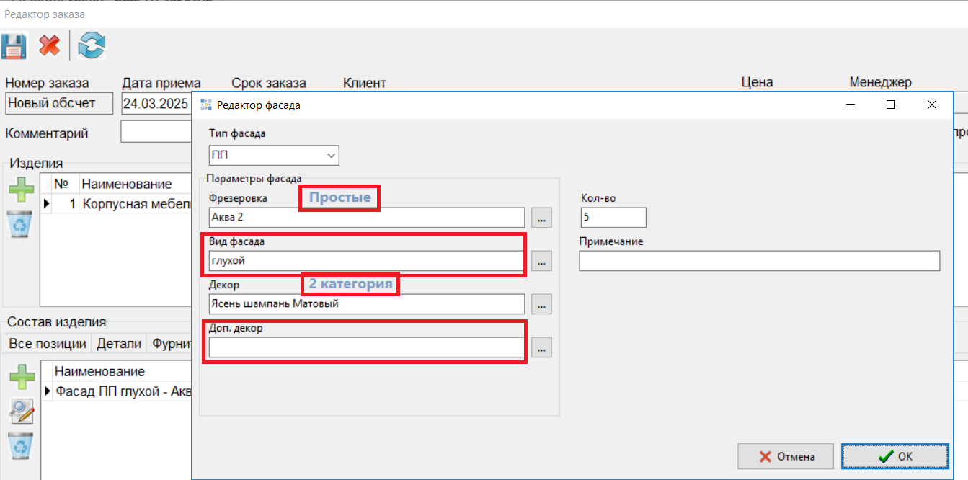Open Вид фасада ellipsis selection button
This screenshot has width=968, height=480.
point(541,261)
